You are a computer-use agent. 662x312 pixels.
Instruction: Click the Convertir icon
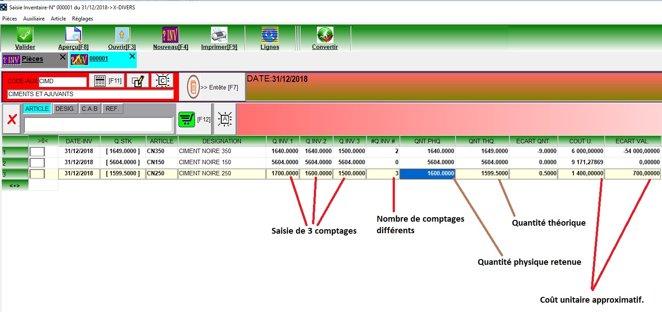point(325,35)
